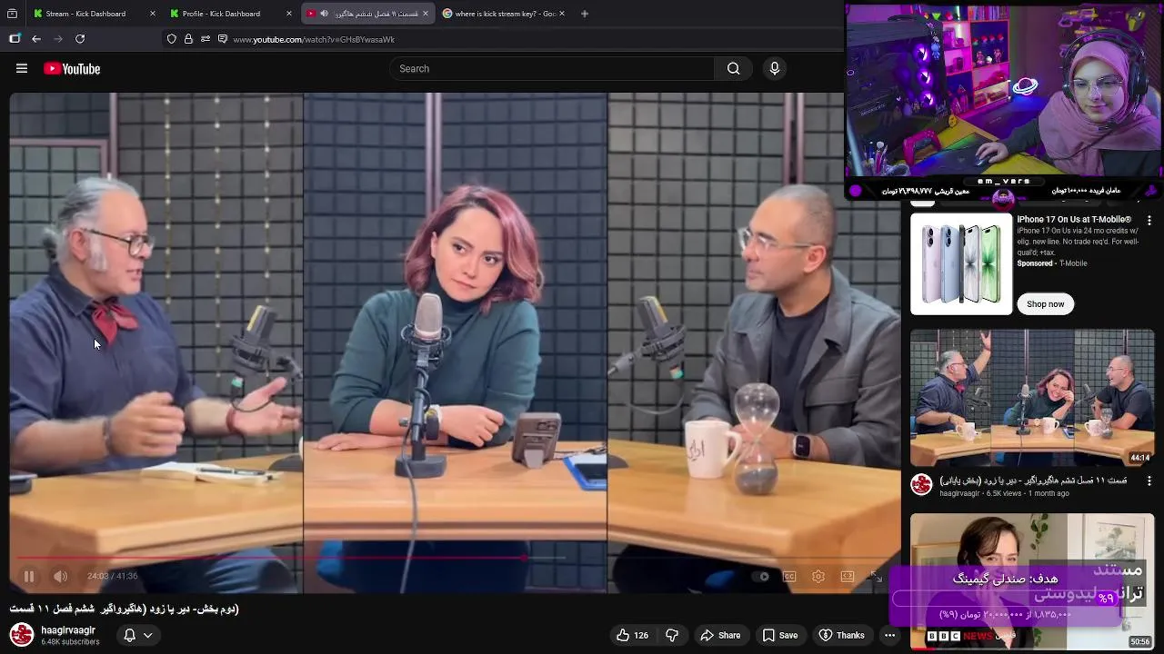Click the 24:03 / 41:36 time display
The height and width of the screenshot is (654, 1164).
click(x=112, y=576)
